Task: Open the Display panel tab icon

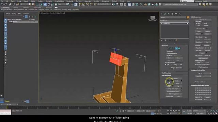Action: click(x=176, y=14)
